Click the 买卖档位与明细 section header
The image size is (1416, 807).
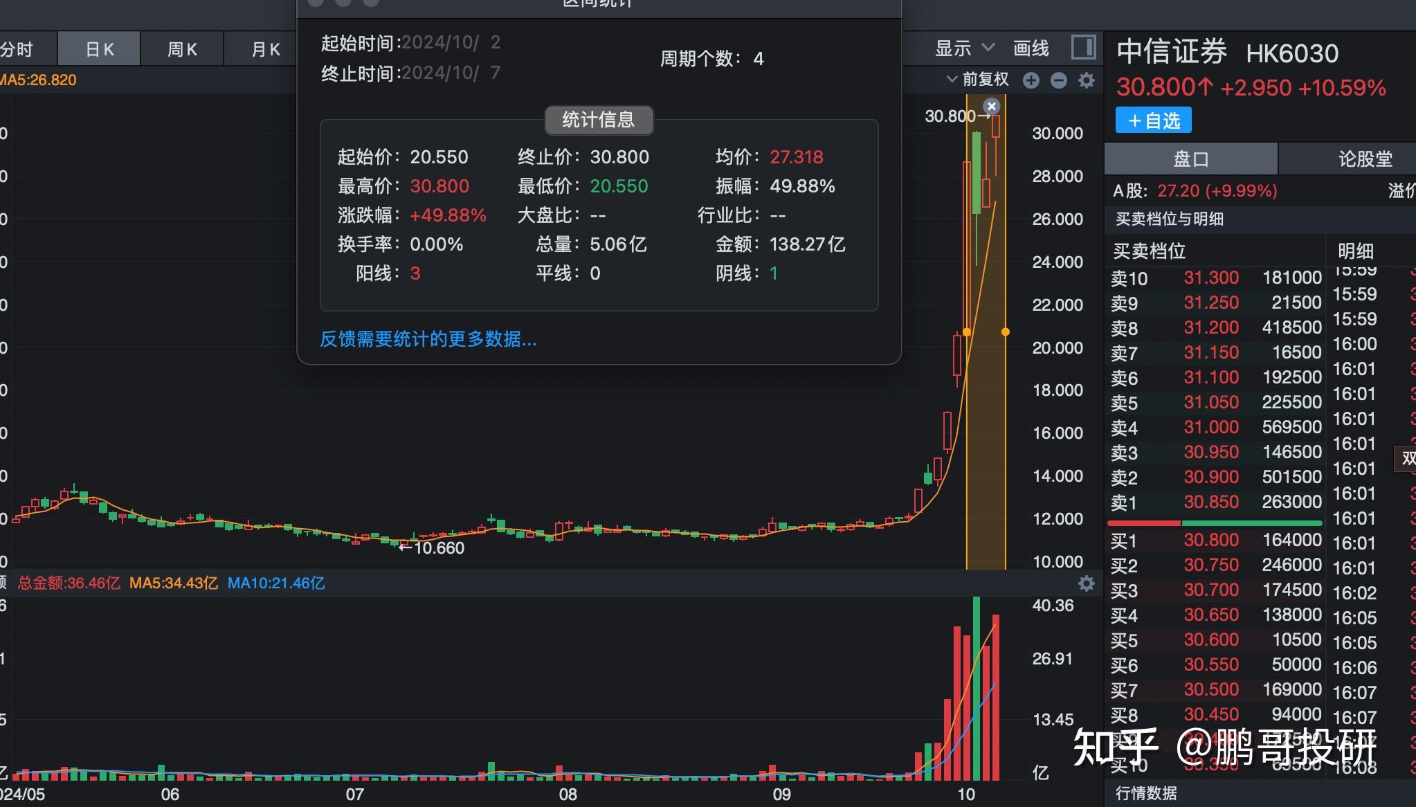coord(1169,219)
